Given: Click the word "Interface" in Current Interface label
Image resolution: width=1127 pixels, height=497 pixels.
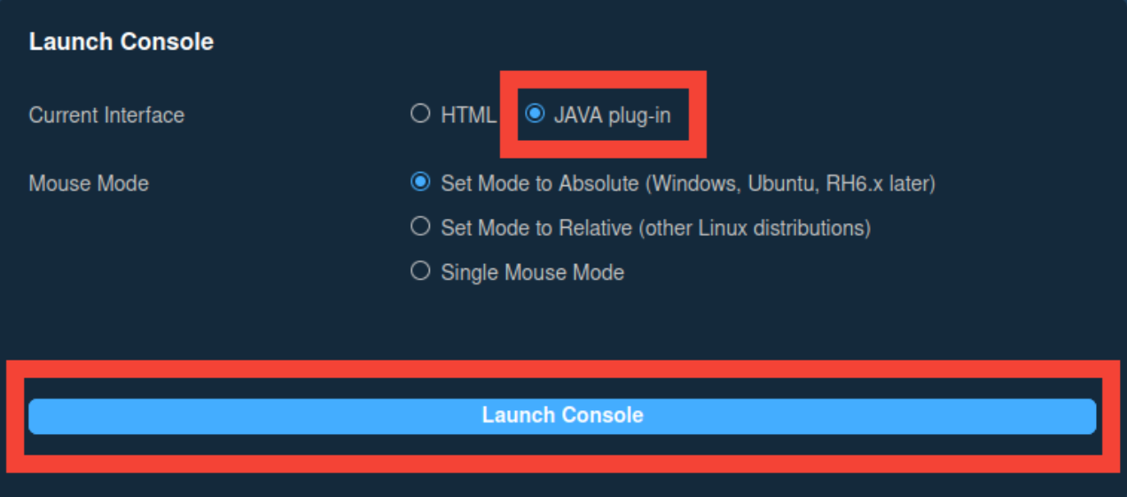Looking at the screenshot, I should coord(144,115).
